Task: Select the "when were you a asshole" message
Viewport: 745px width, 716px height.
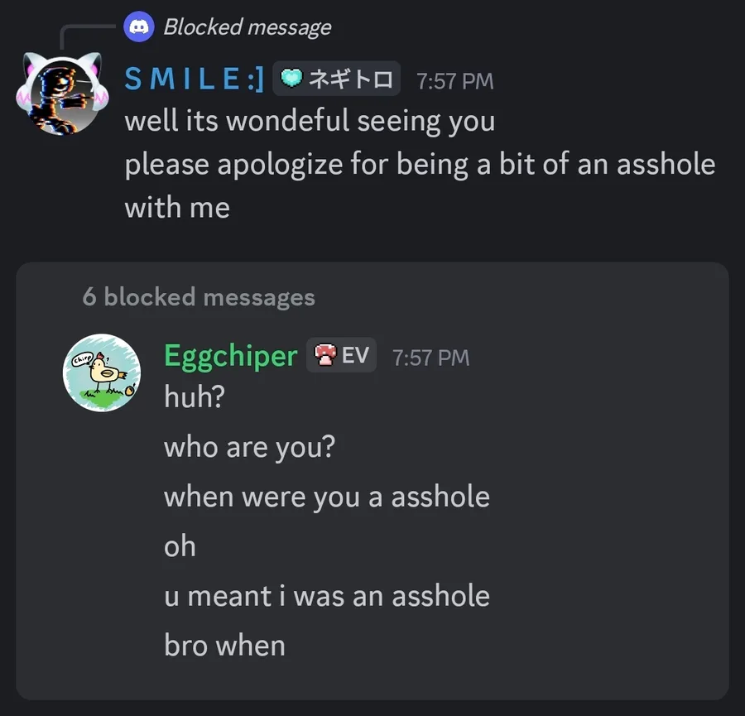Action: (x=326, y=497)
